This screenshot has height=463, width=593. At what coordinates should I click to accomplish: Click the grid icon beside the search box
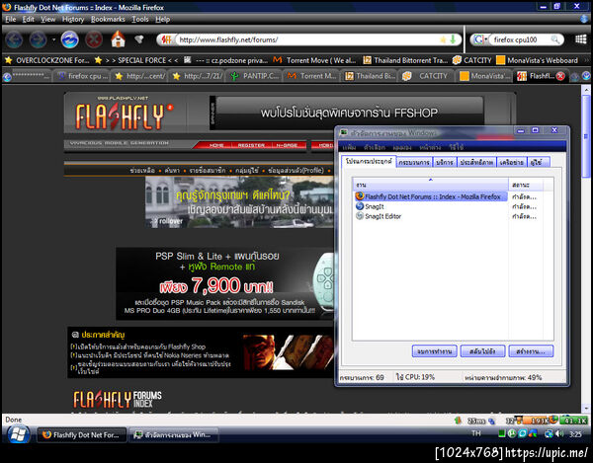[580, 39]
